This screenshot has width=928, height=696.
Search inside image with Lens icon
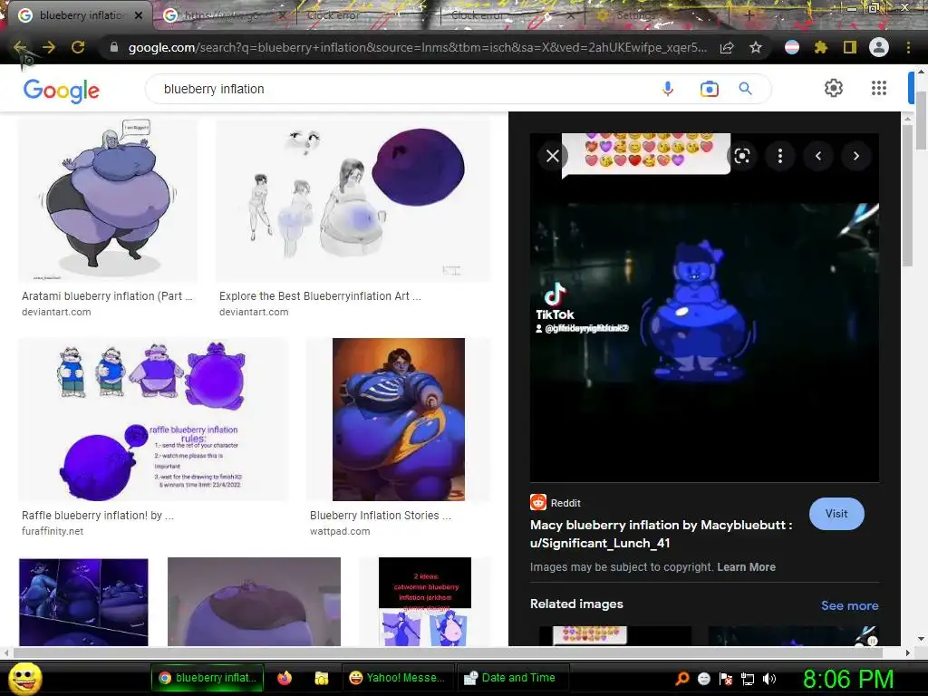click(x=741, y=156)
